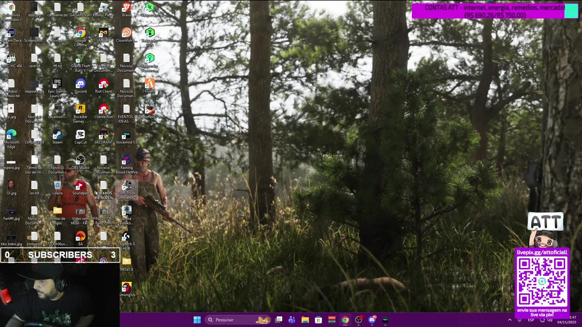Open Logitech G HUB shortcut

tap(126, 241)
